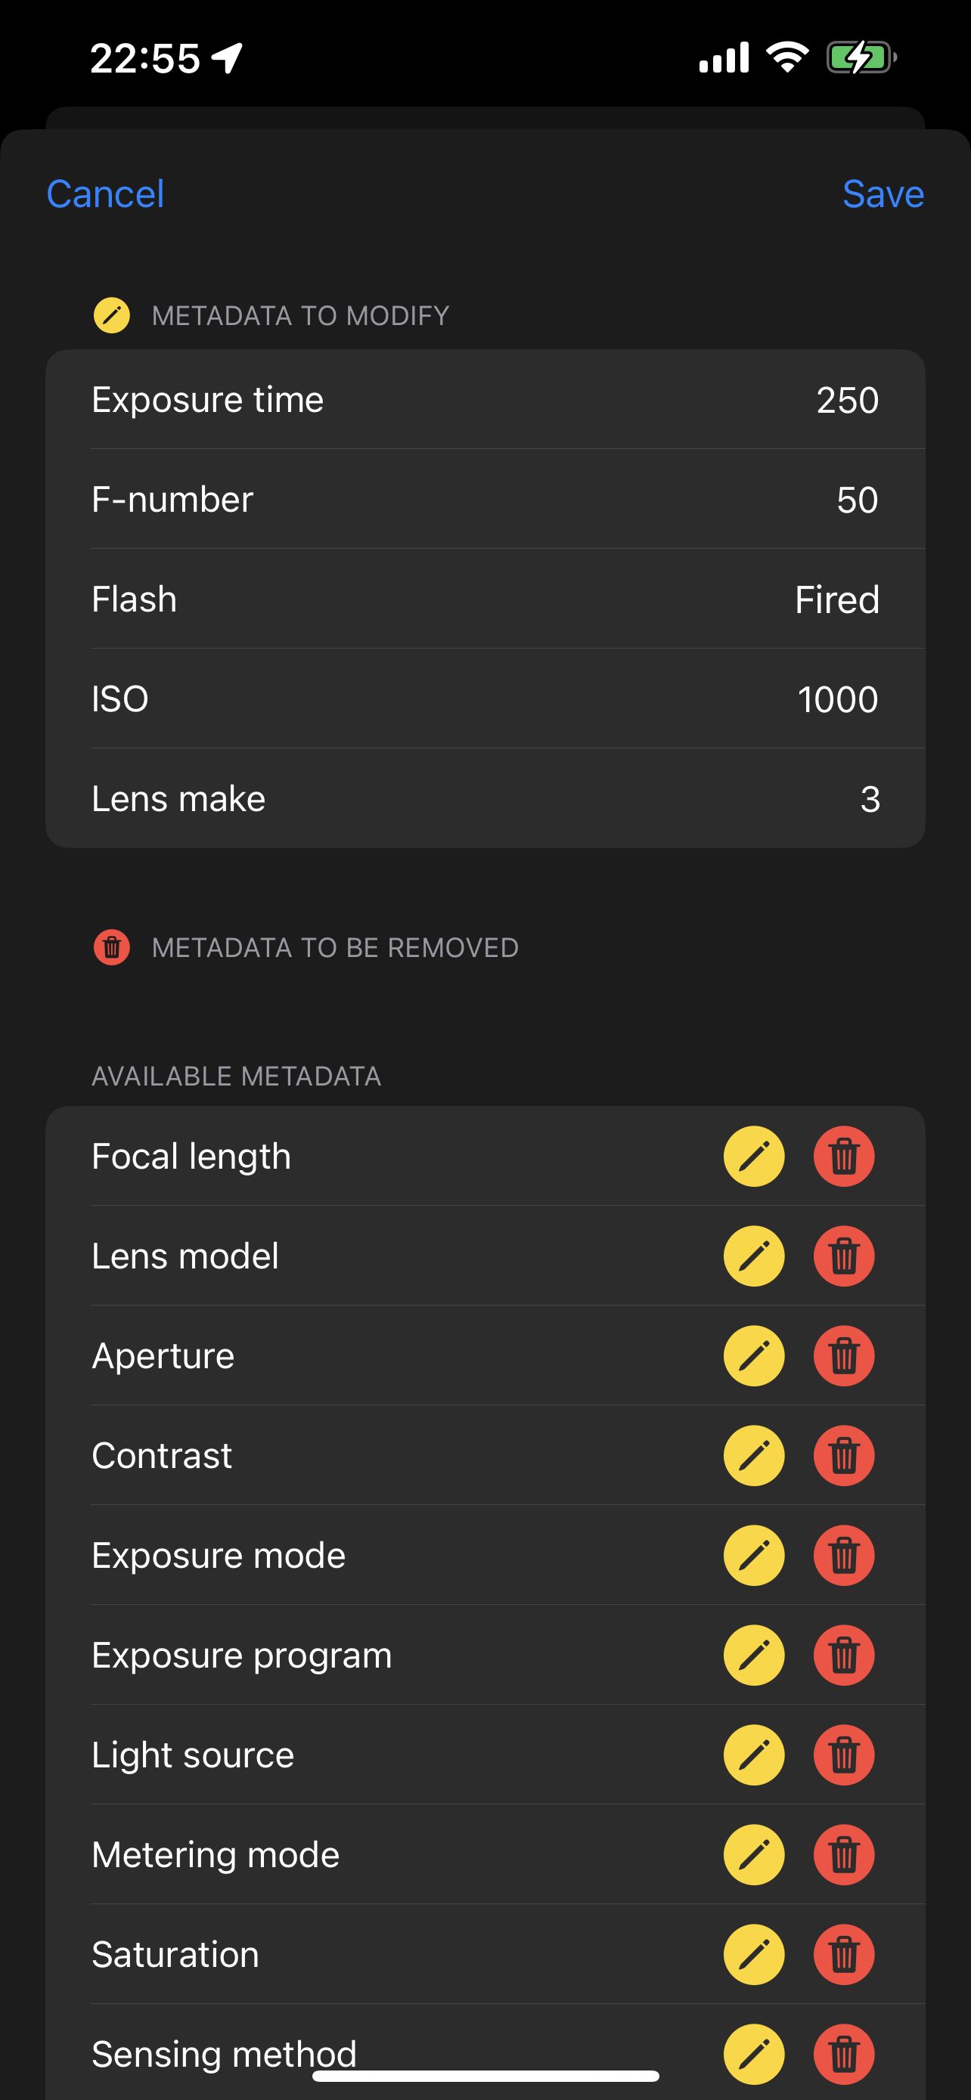
Task: Tap the red trash beside Light source
Action: tap(844, 1755)
